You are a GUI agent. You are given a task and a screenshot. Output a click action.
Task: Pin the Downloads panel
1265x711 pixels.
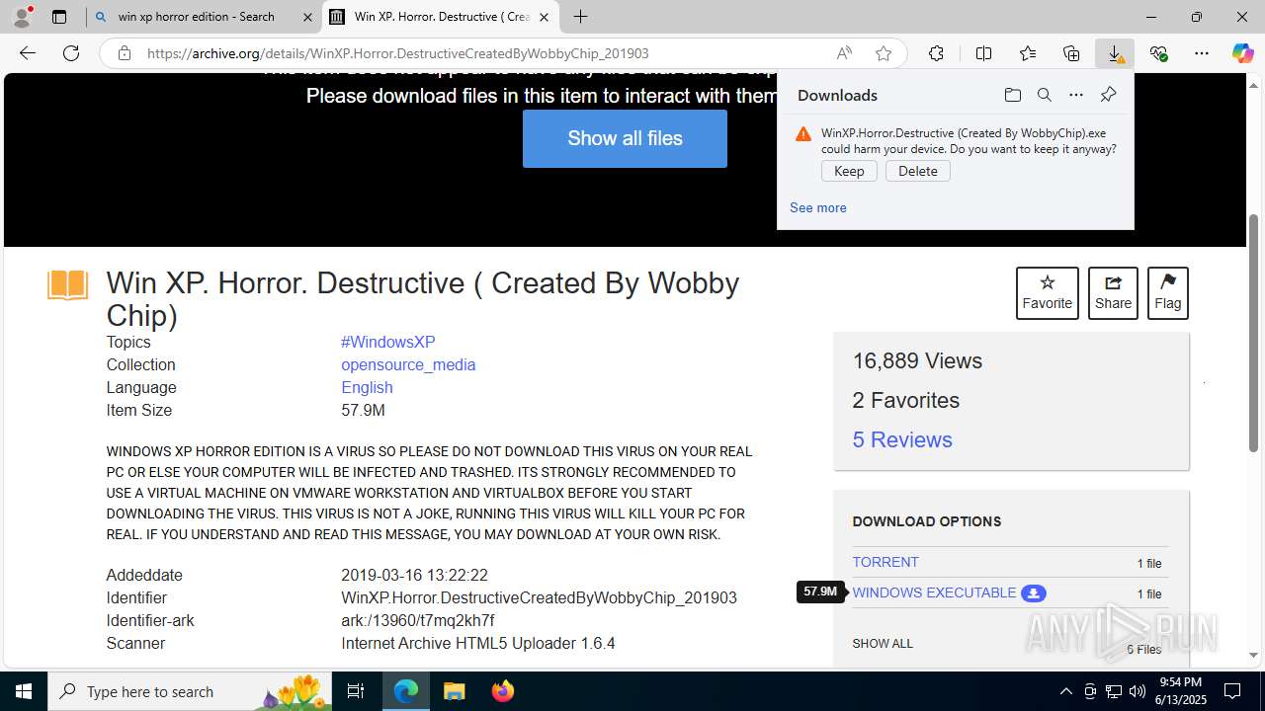coord(1108,95)
